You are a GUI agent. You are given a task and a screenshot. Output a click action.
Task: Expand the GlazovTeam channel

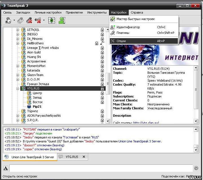tap(18, 75)
